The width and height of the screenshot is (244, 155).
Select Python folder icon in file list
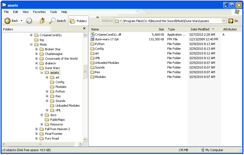92,44
